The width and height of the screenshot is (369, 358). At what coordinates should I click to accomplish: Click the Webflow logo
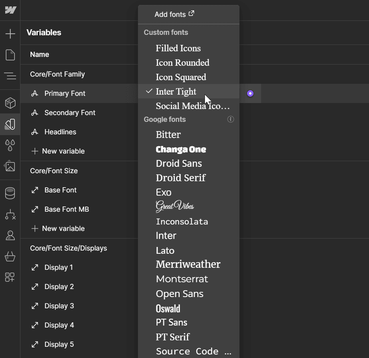coord(10,10)
